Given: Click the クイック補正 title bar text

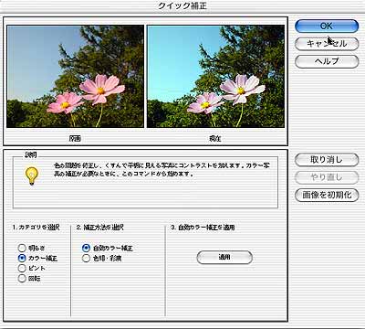Looking at the screenshot, I should click(182, 5).
